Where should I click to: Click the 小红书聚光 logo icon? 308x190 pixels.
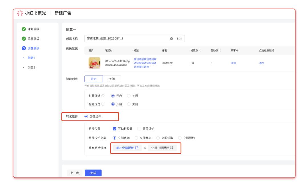click(x=20, y=13)
